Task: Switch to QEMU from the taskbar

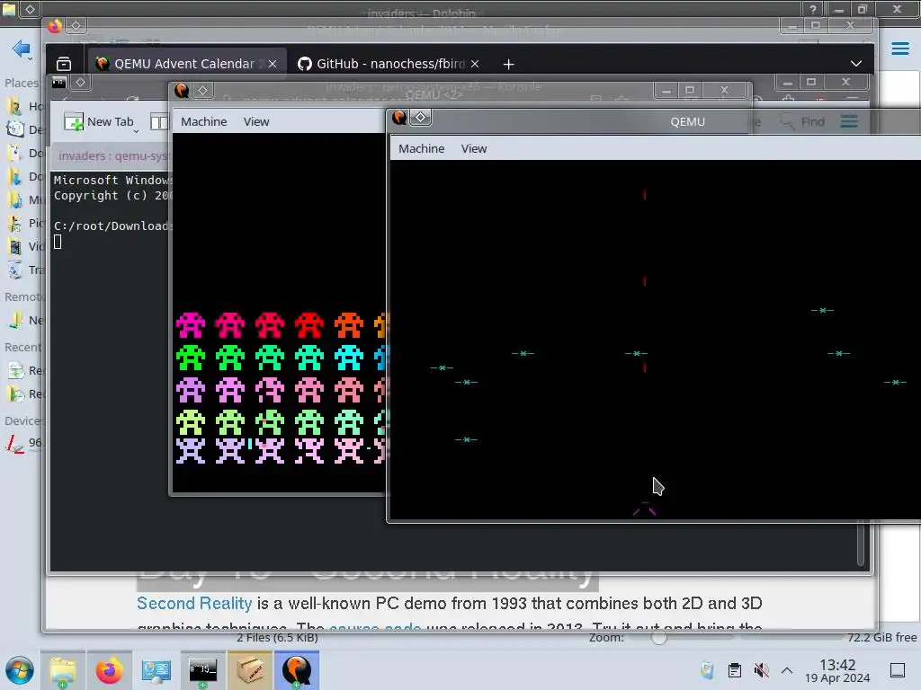Action: (x=297, y=670)
